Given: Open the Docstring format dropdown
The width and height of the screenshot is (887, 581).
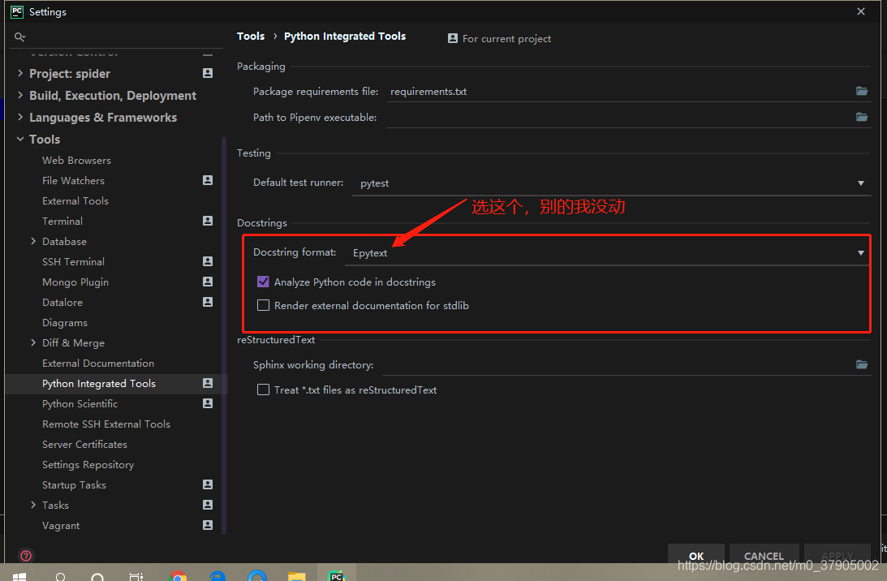Looking at the screenshot, I should coord(608,253).
